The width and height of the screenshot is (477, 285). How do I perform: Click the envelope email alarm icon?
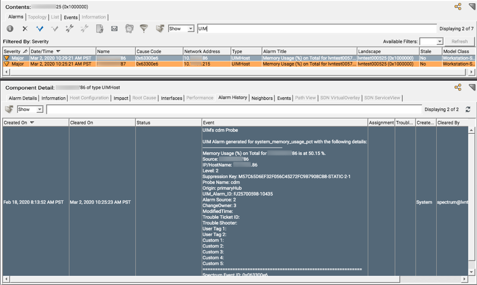114,29
